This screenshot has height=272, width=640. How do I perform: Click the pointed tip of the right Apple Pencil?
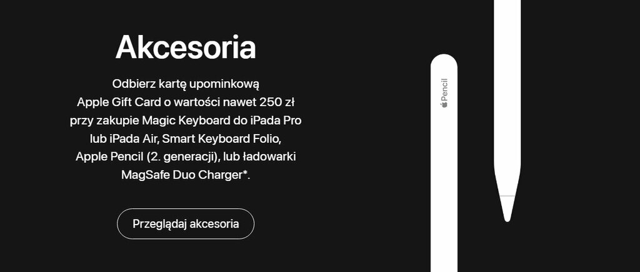(507, 210)
